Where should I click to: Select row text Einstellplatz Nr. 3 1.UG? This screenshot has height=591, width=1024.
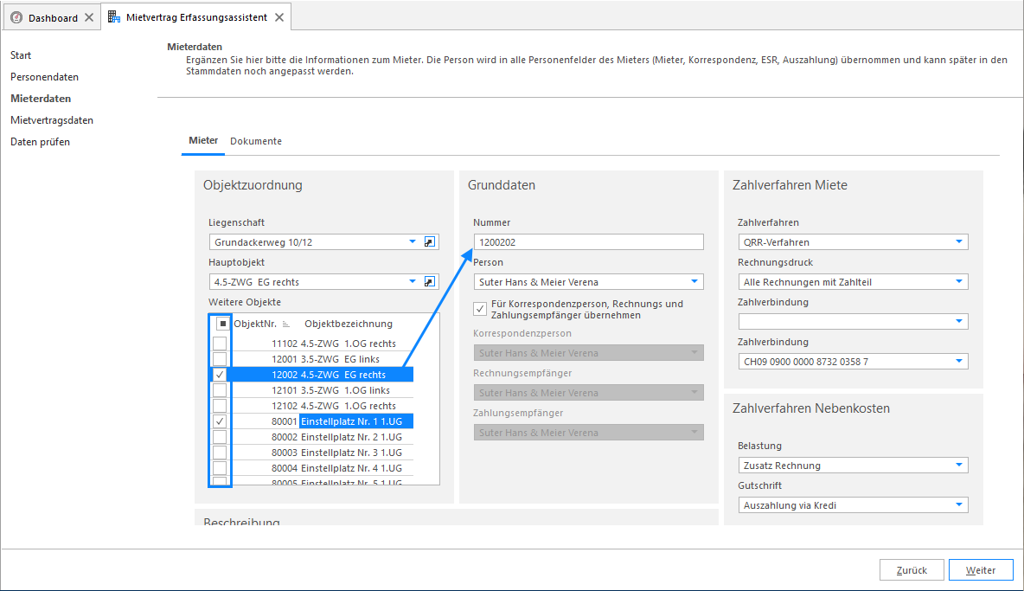pos(351,453)
